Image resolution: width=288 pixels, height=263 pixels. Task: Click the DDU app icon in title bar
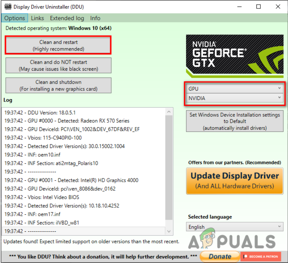coord(8,7)
